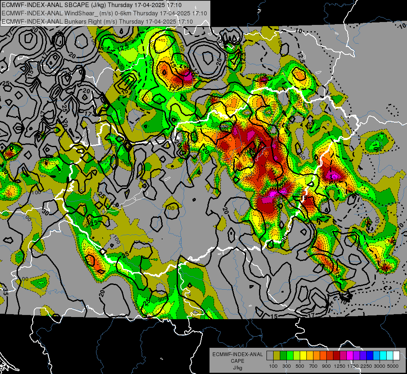The width and height of the screenshot is (407, 374).
Task: Select the yellow-green swatch left of the 500 tick
Action: tap(296, 356)
